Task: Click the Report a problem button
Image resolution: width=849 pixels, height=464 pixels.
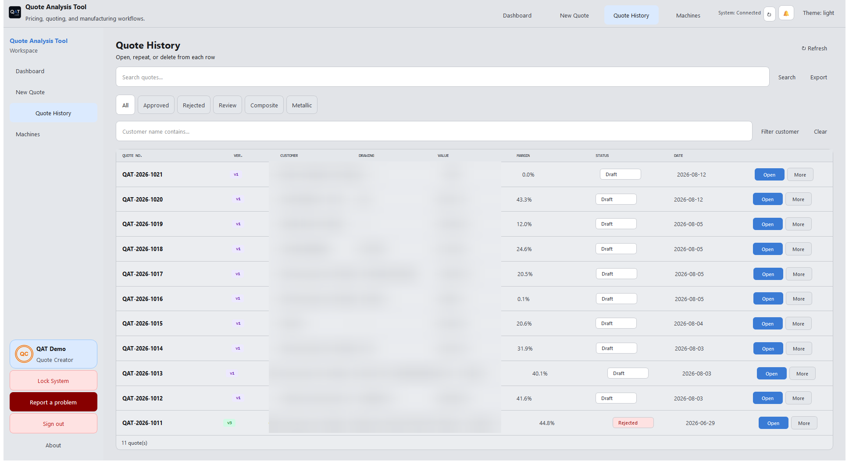Action: pos(53,402)
